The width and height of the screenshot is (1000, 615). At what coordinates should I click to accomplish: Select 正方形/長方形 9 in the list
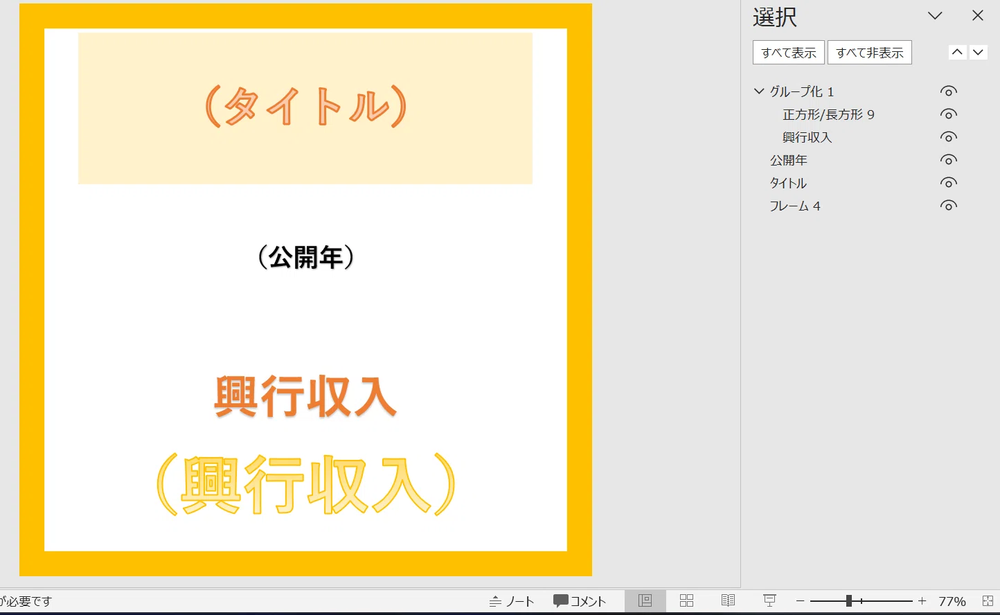[828, 114]
